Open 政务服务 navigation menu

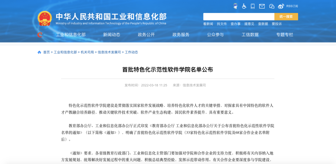(181, 35)
